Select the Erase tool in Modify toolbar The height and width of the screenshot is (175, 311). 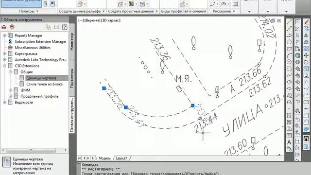pos(306,22)
